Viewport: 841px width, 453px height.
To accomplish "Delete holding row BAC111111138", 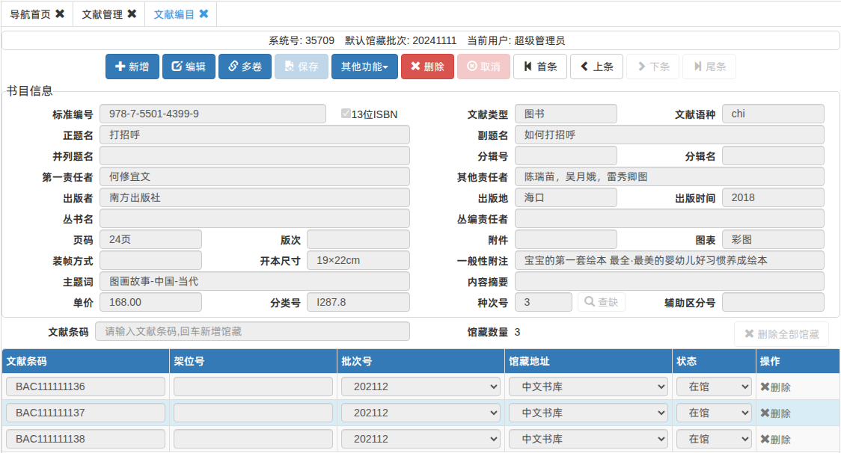I will coord(775,440).
